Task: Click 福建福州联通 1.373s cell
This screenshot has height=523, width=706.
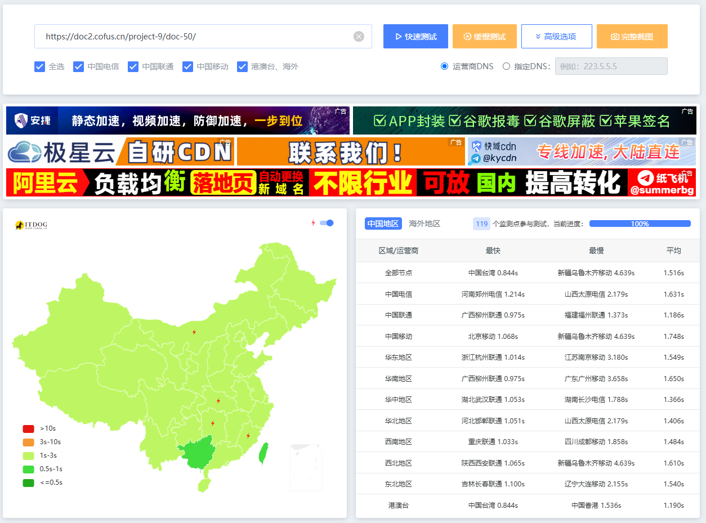Action: point(596,315)
